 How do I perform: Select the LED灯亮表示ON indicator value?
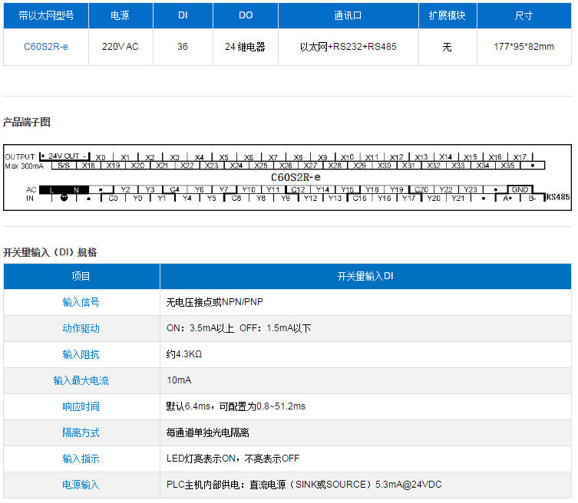tap(233, 459)
